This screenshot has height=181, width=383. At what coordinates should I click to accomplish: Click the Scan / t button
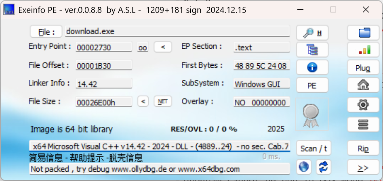pyautogui.click(x=314, y=148)
